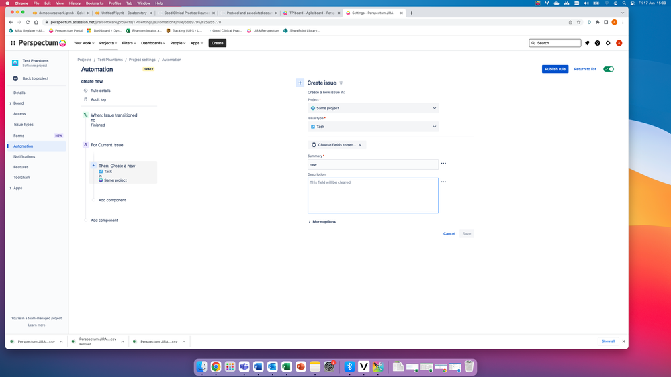671x377 pixels.
Task: Open the People dropdown menu
Action: point(178,43)
